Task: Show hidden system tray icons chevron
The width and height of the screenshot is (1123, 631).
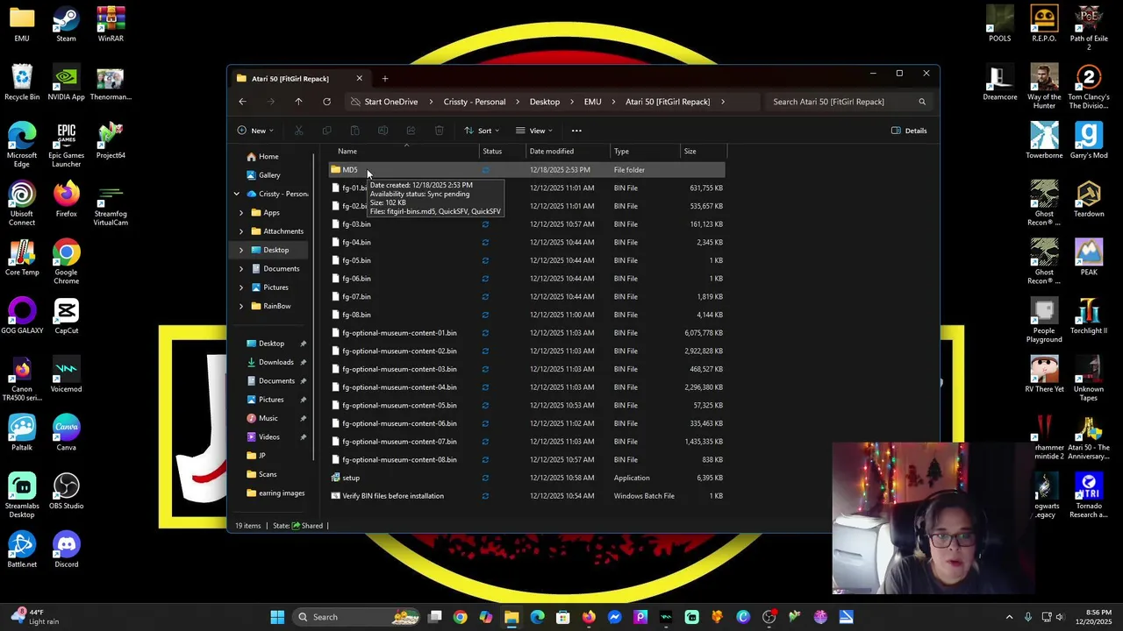Action: 1009,617
